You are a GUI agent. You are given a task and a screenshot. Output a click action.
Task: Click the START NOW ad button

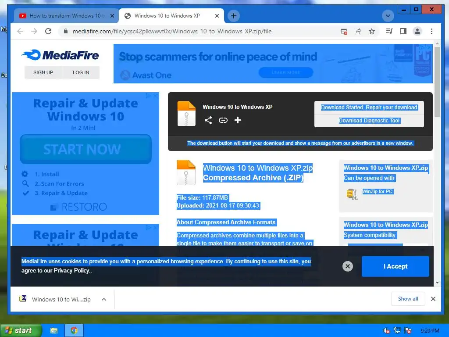pyautogui.click(x=86, y=149)
